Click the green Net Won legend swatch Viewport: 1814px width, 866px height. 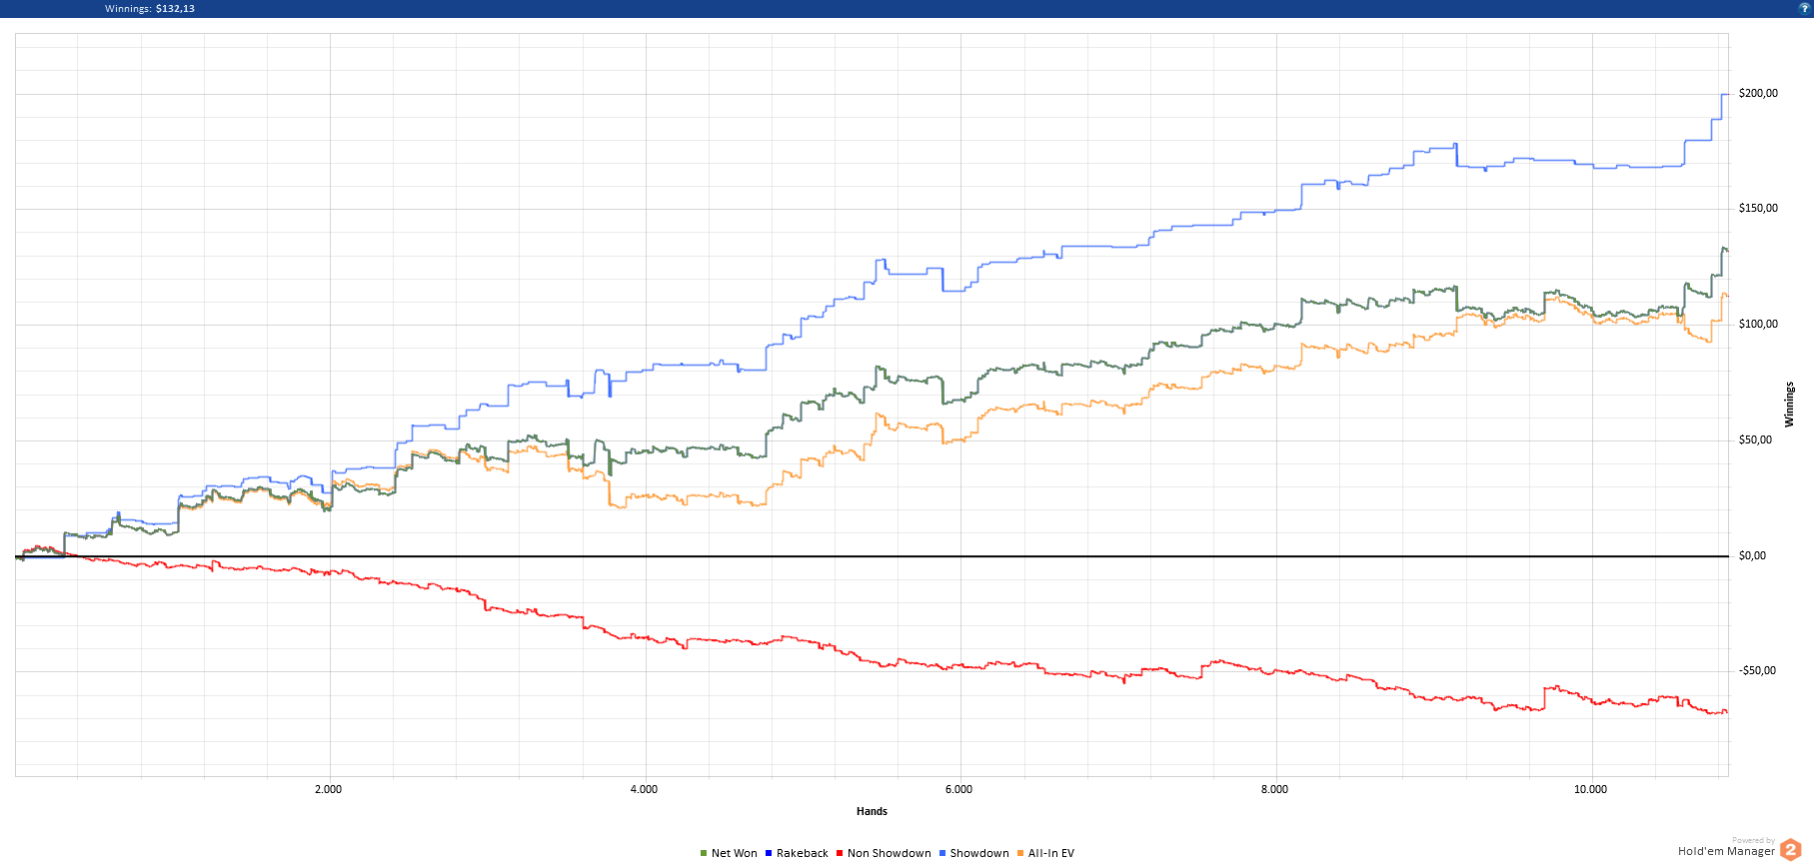click(x=704, y=853)
